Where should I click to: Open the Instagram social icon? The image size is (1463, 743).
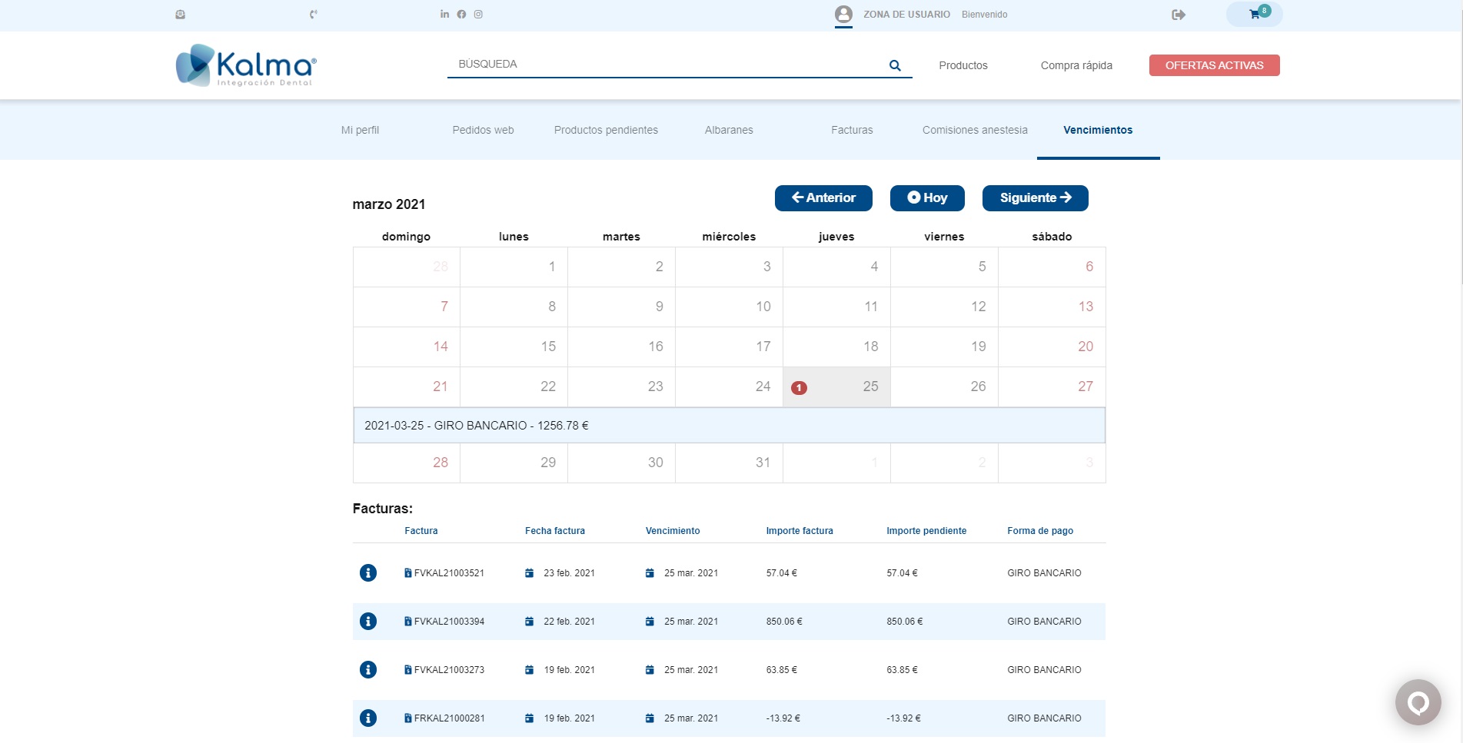click(478, 14)
